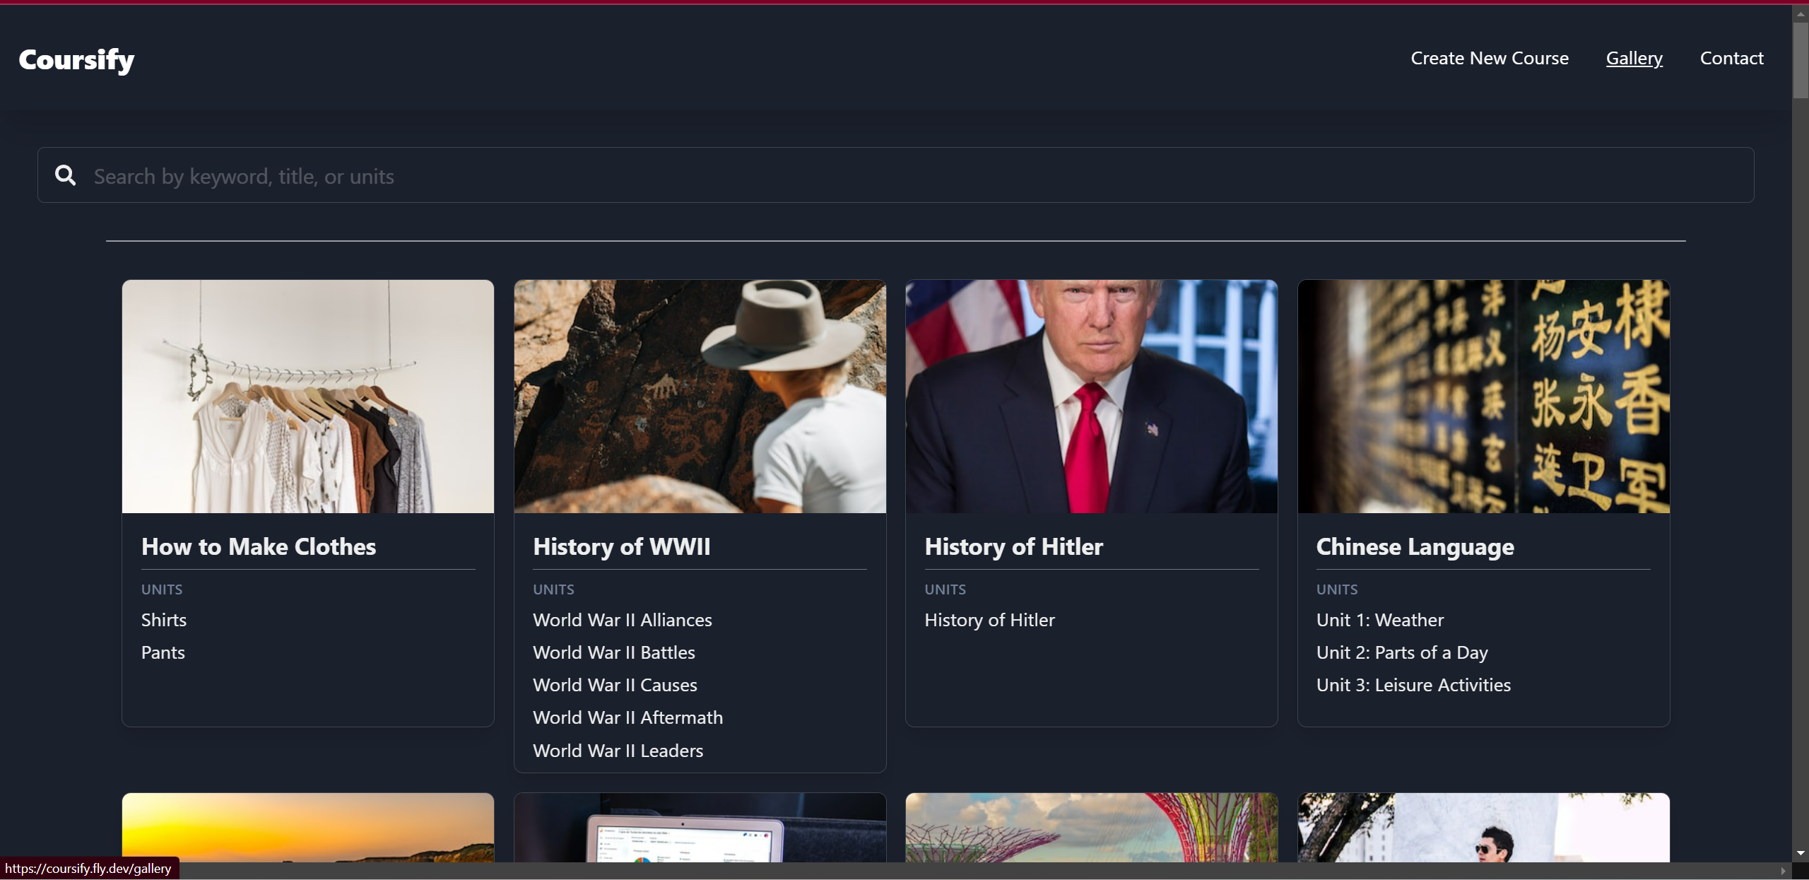Open World War II Alliances unit
This screenshot has height=880, width=1809.
pyautogui.click(x=622, y=620)
